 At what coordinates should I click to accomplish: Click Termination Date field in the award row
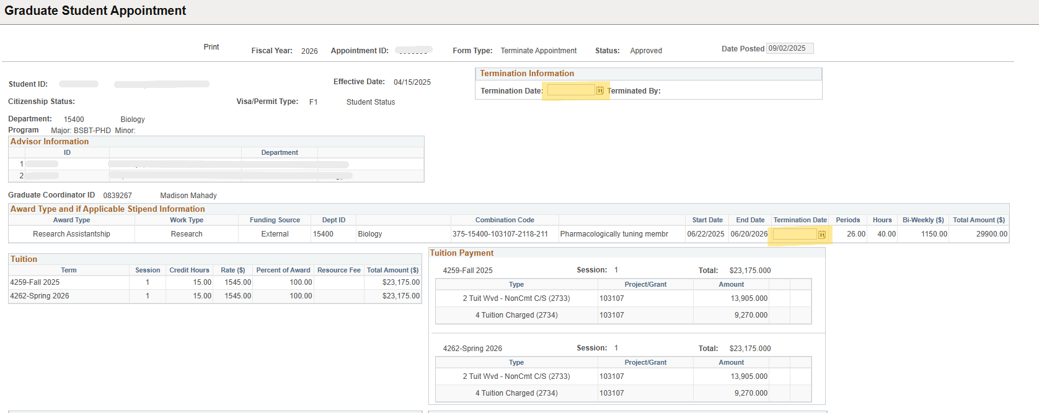pos(794,235)
